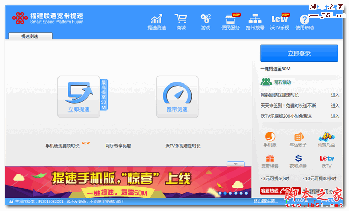Screen dimensions: 349x211
Task: Collapse the banner with the down-arrow button
Action: (236, 164)
